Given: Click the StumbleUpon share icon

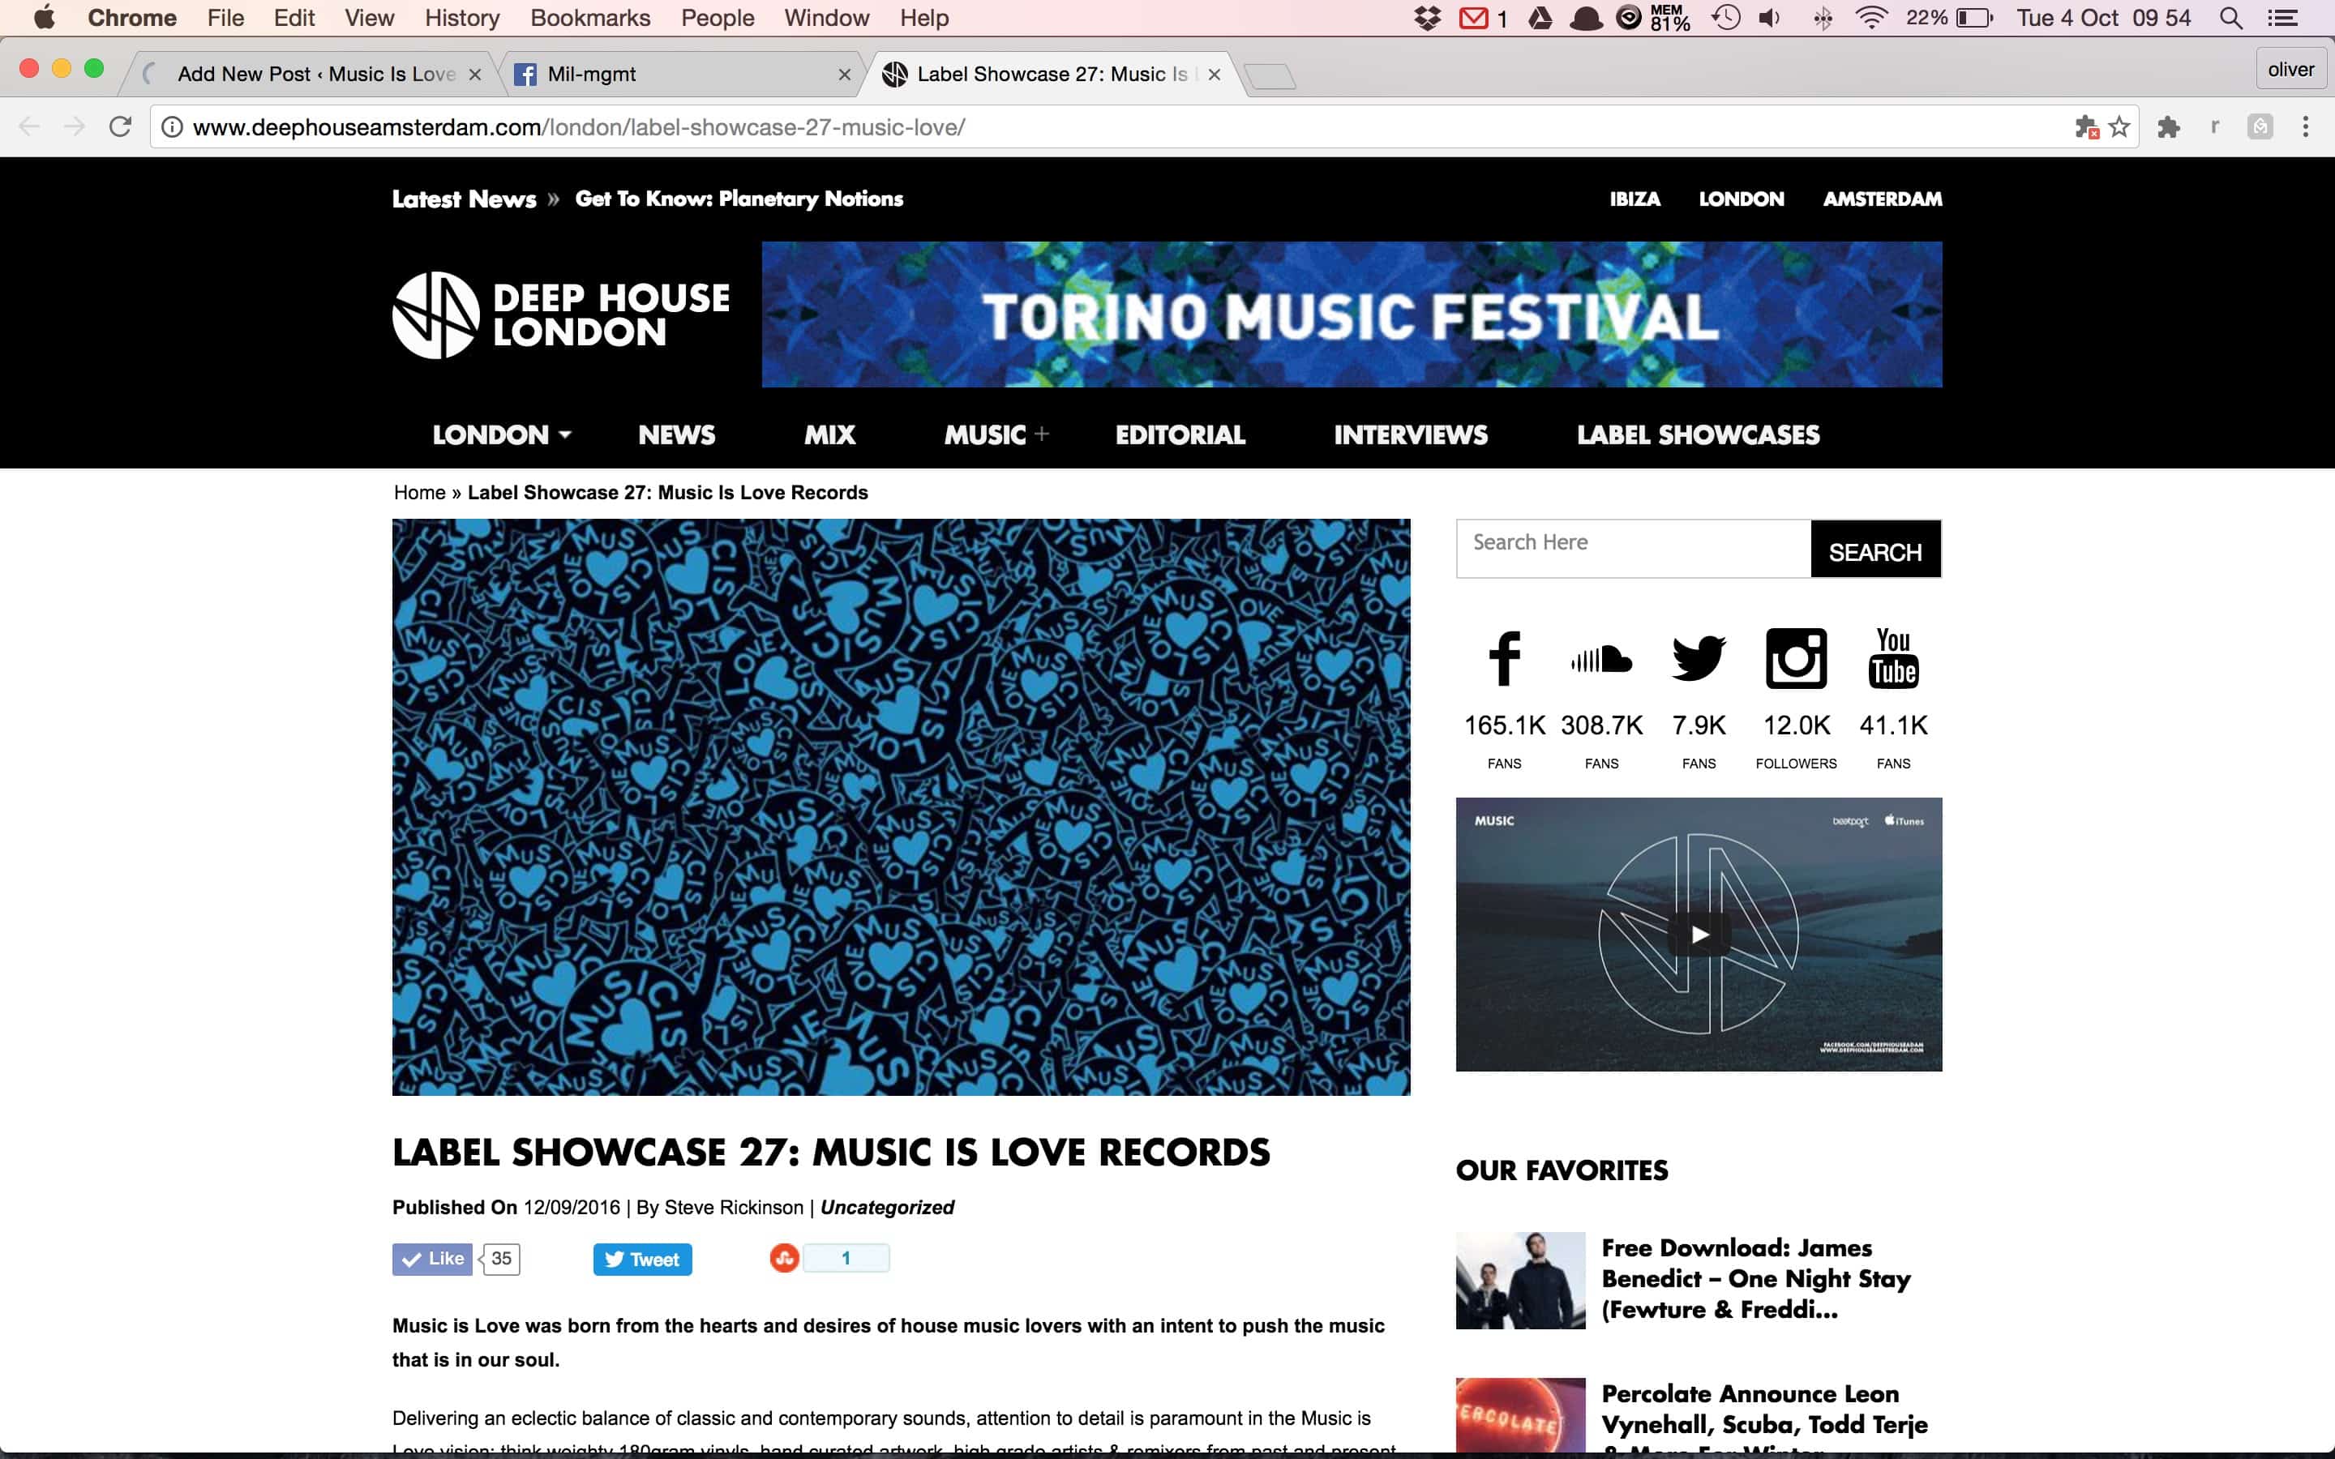Looking at the screenshot, I should coord(783,1257).
